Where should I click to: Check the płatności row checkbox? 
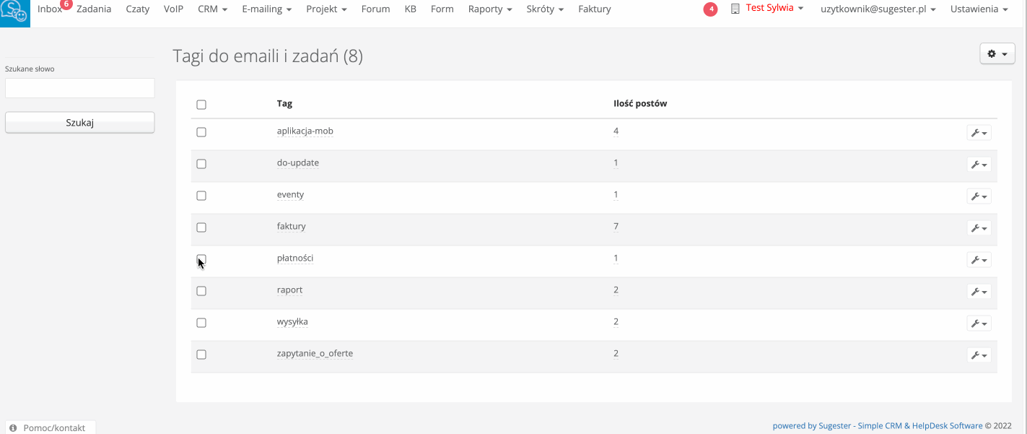click(201, 259)
